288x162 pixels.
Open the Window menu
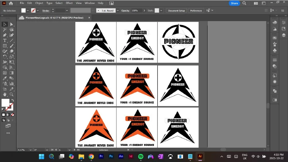90,3
